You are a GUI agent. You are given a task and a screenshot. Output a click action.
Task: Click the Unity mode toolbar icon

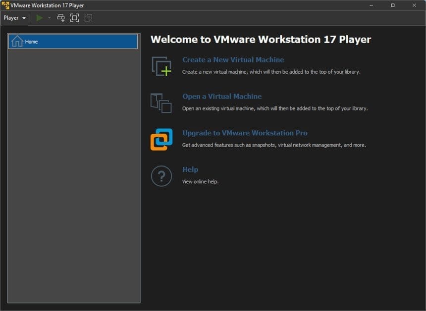88,18
